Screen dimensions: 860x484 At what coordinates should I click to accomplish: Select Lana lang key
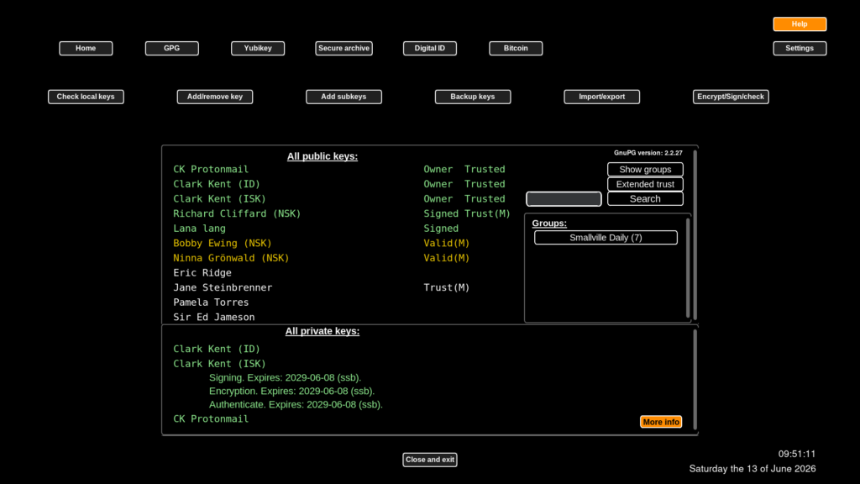pos(199,229)
